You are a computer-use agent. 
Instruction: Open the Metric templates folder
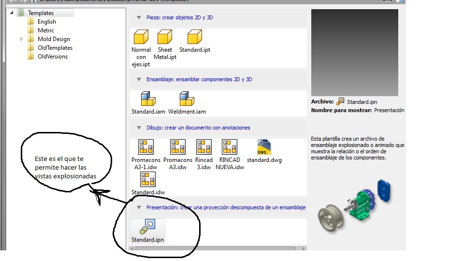(x=46, y=30)
